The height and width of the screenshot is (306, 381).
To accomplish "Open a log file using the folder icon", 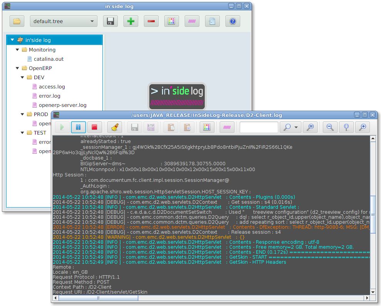I will pyautogui.click(x=17, y=21).
